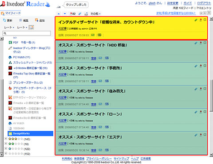
Task: Clip the 事務所 entry with paperclip icon
Action: point(196,66)
